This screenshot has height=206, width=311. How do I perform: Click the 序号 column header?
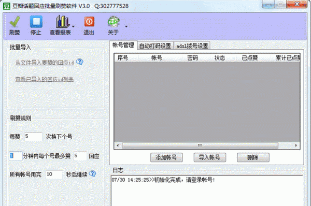click(x=126, y=58)
